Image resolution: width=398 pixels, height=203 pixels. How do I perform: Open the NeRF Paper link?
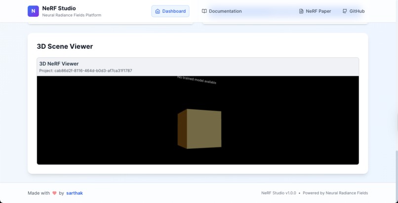(315, 11)
